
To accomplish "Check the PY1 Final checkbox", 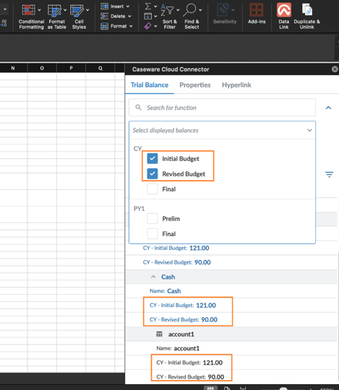I will 153,233.
